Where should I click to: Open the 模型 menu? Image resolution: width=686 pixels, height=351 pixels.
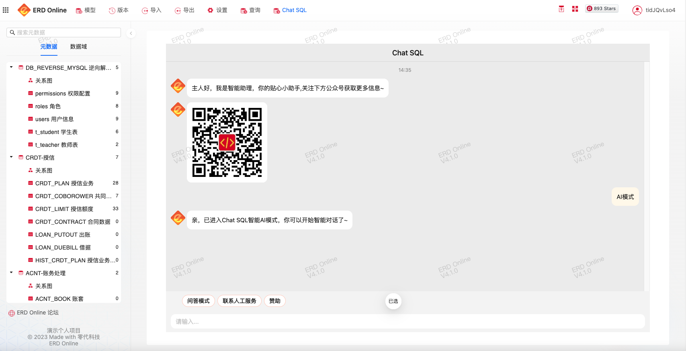click(x=86, y=10)
